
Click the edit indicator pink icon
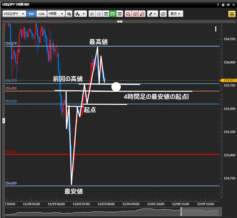click(x=135, y=14)
